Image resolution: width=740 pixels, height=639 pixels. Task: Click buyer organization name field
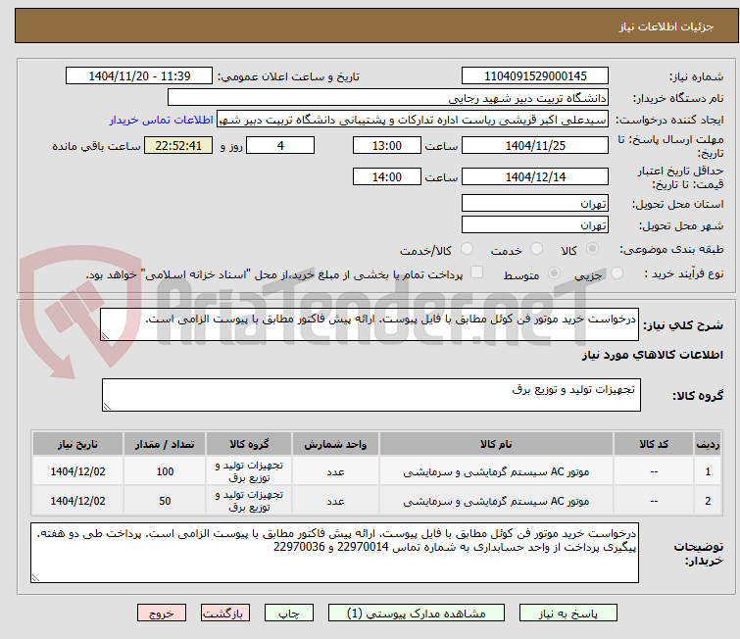click(x=388, y=98)
